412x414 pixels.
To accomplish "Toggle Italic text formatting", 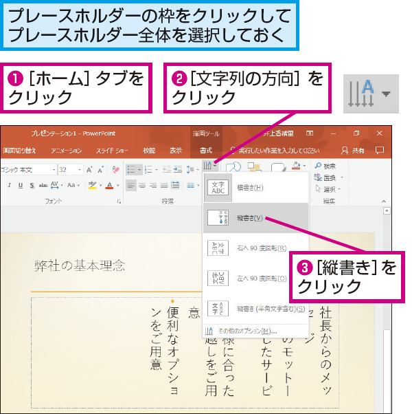I will (10, 186).
